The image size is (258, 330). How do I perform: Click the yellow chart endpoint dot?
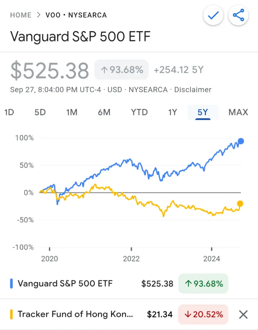coord(240,204)
